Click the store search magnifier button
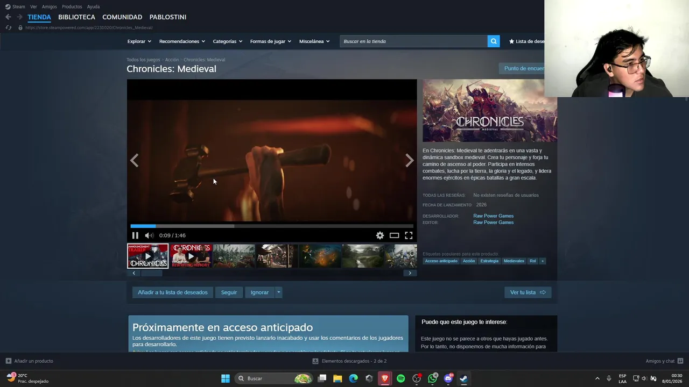The width and height of the screenshot is (689, 387). point(494,41)
